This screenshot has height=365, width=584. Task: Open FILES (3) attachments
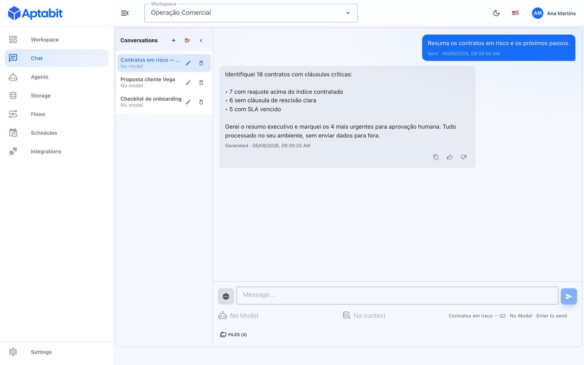234,335
